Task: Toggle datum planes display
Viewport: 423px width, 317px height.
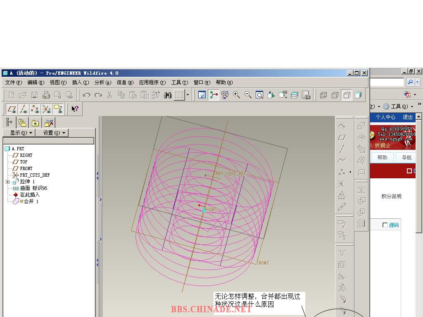Action: [12, 109]
